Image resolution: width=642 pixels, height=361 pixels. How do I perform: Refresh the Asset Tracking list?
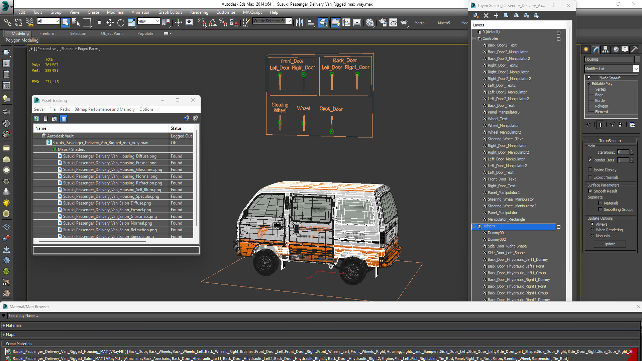[37, 119]
